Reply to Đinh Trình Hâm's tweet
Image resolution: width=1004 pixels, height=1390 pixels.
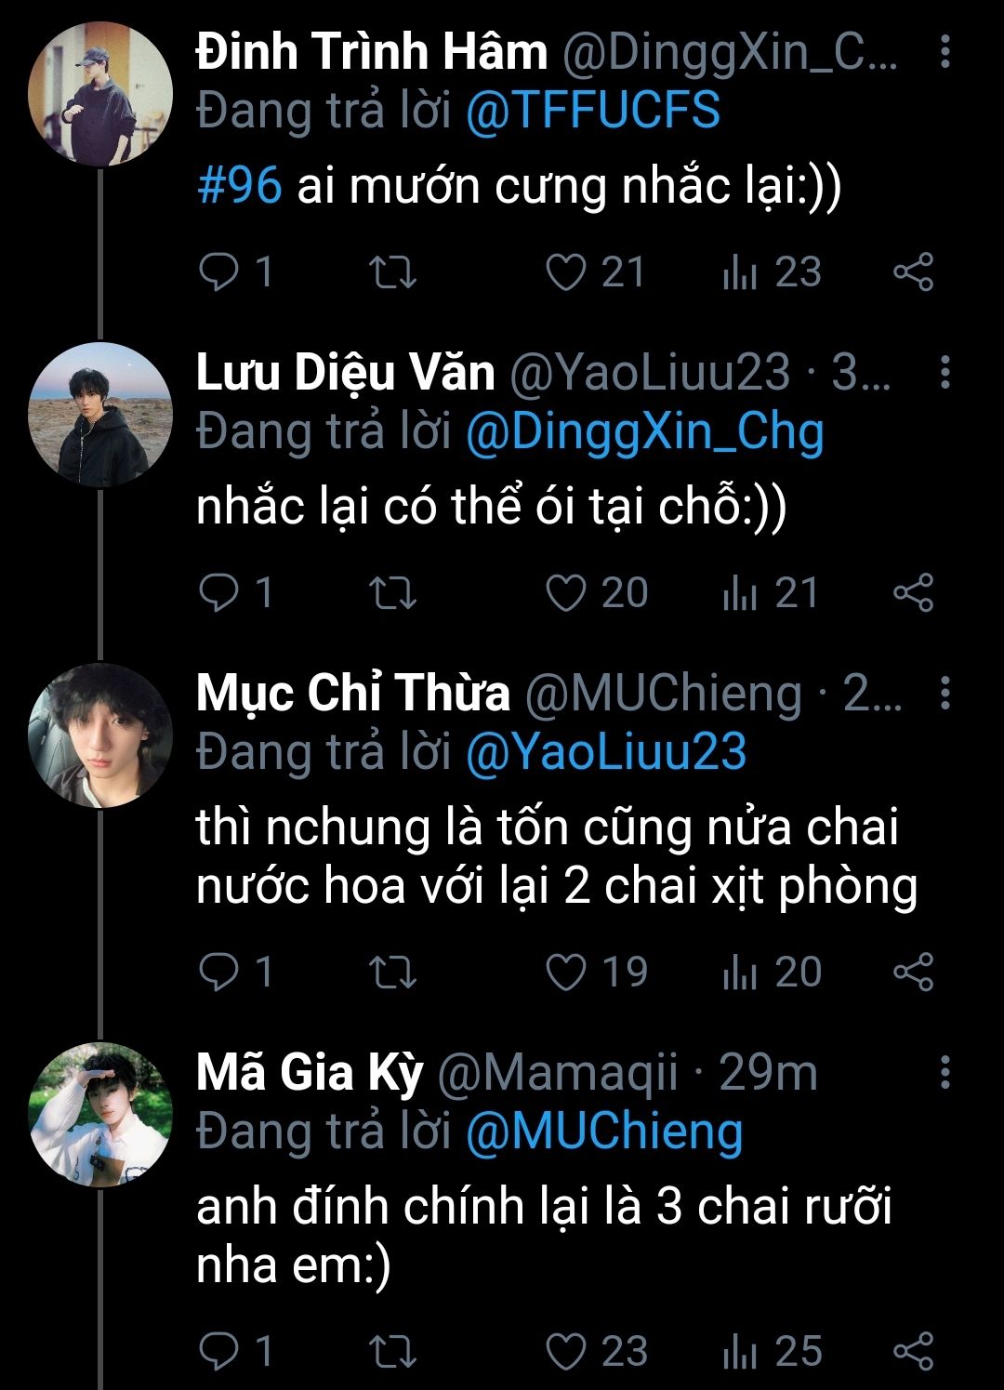(x=220, y=272)
